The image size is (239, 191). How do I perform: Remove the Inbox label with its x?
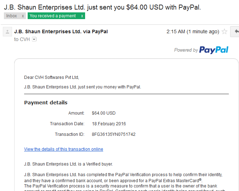[23, 16]
